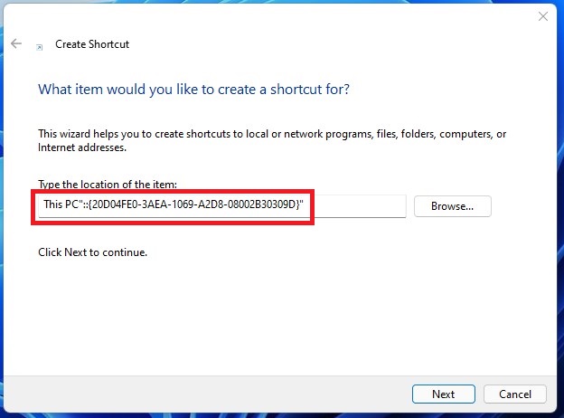Click the 'What item would you like' heading
Viewport: 564px width, 418px height.
pos(193,90)
